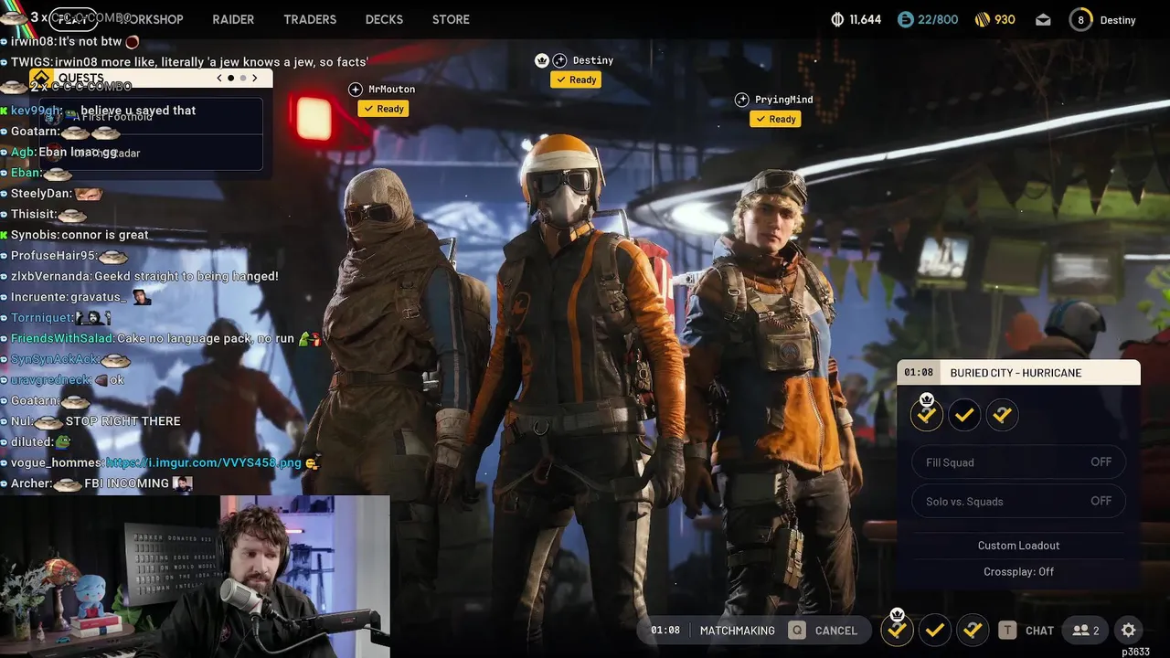
Task: Click middle squad checkmark in bottom bar
Action: pos(934,630)
